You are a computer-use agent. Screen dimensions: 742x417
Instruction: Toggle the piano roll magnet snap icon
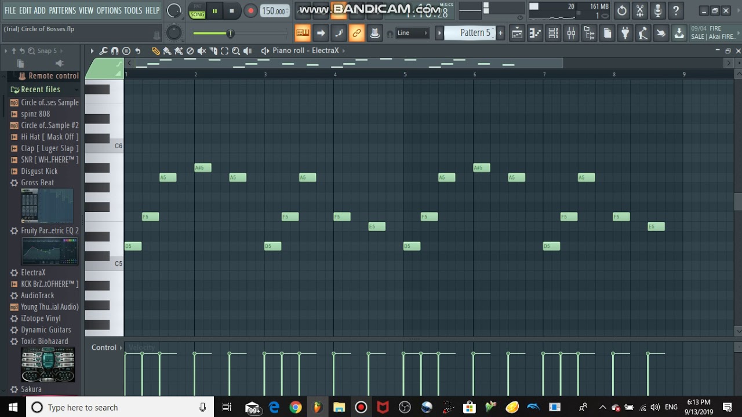[x=115, y=51]
